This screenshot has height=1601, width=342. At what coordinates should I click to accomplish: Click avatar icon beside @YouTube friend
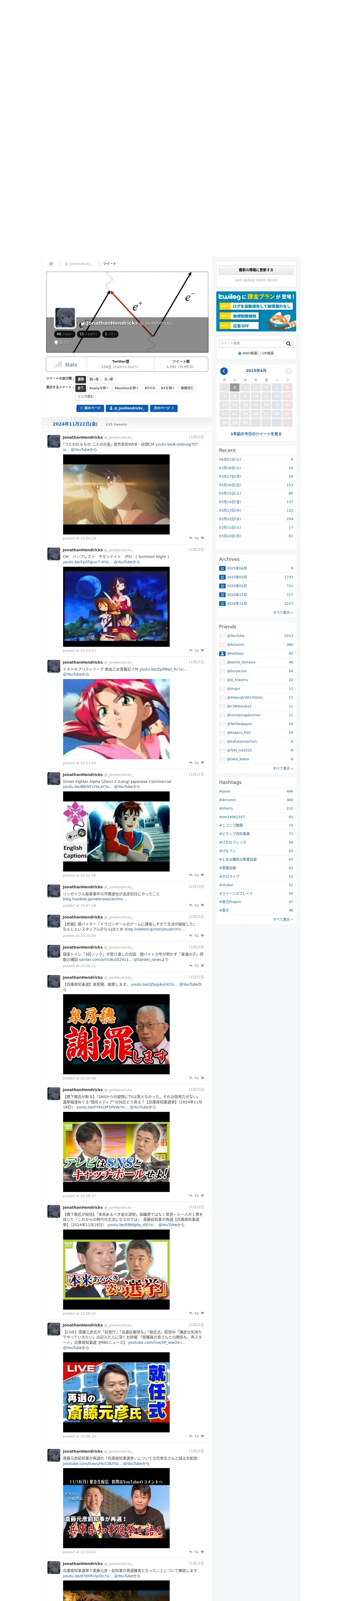click(x=222, y=636)
